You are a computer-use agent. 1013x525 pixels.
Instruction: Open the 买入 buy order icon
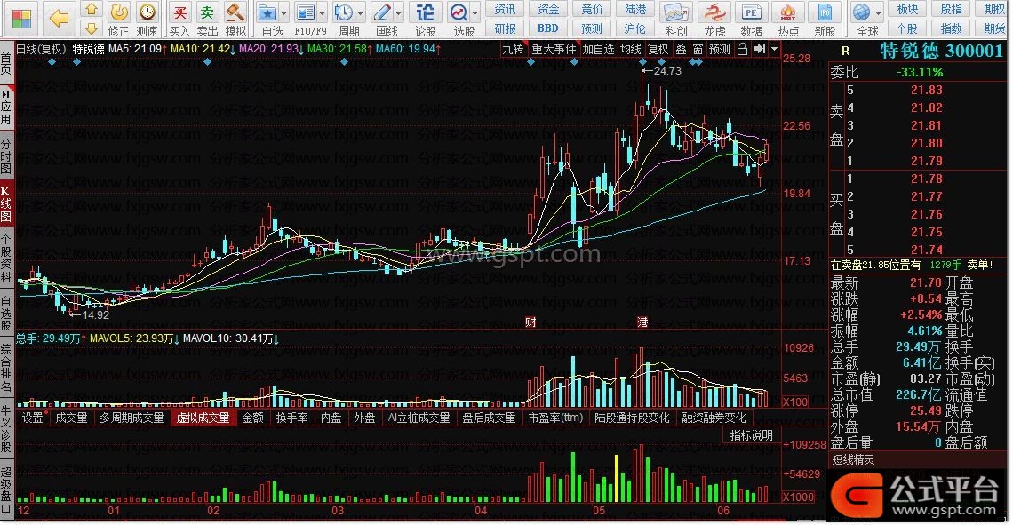click(179, 19)
